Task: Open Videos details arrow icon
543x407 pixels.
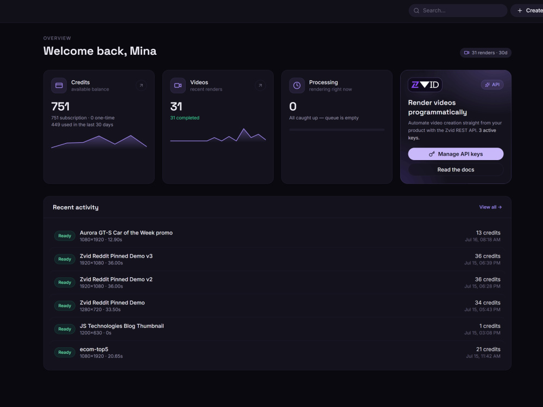Action: tap(260, 86)
